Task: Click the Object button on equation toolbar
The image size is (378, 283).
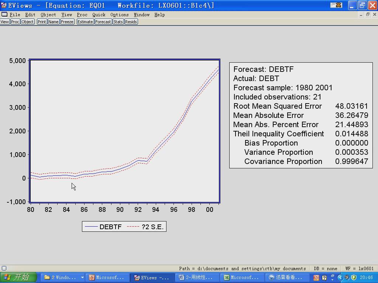Action: point(27,22)
